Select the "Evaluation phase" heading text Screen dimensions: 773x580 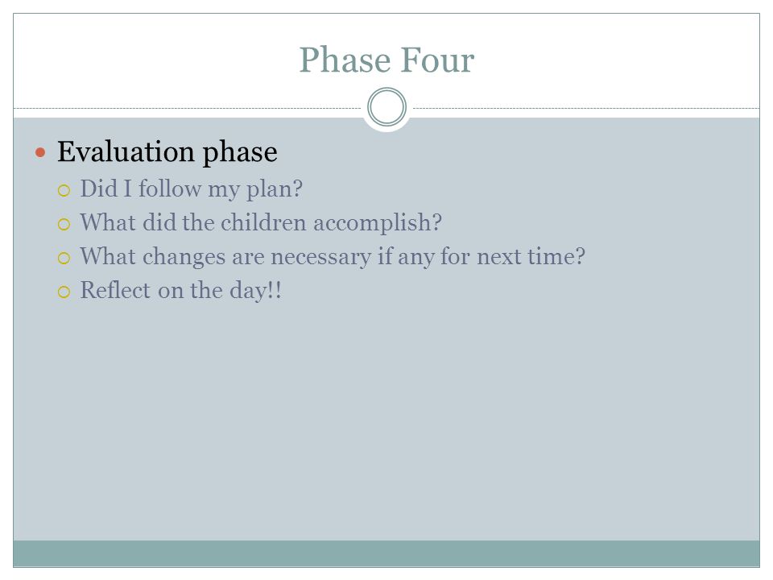point(167,152)
